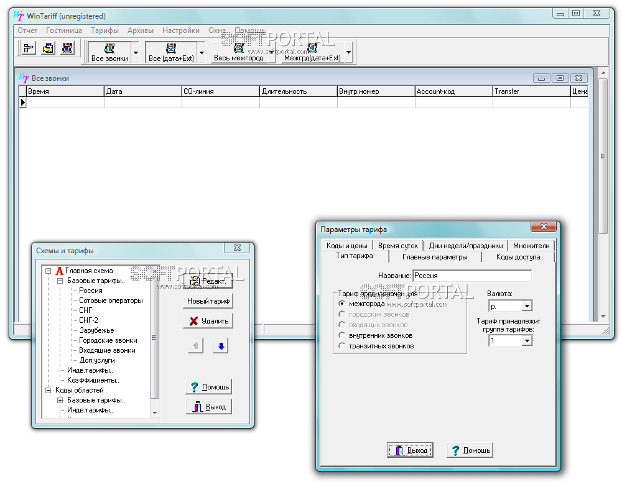Switch to the Множители tab
Viewport: 622px width, 484px height.
pos(531,246)
